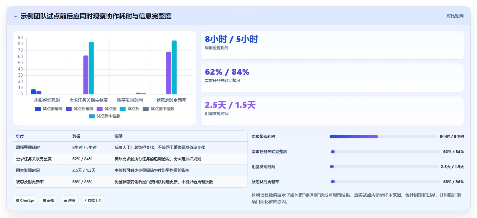Click the Chart.js tag chip
The image size is (477, 218).
coord(25,200)
